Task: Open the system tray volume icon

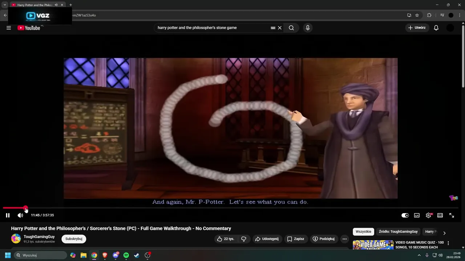Action: pyautogui.click(x=441, y=255)
